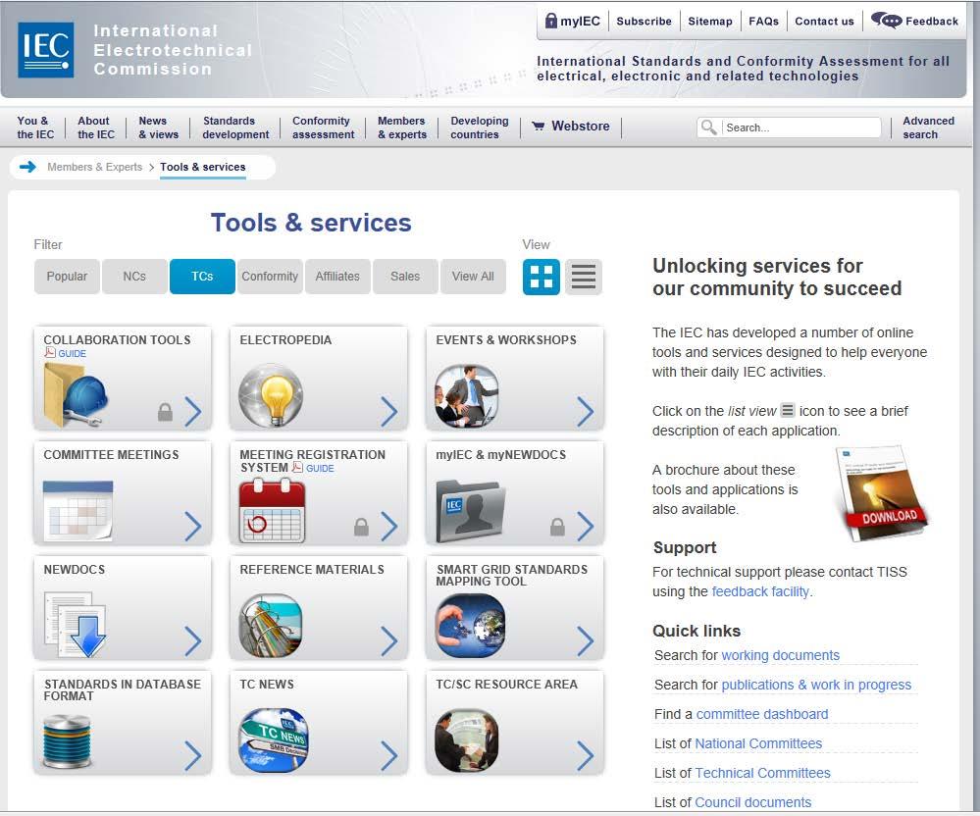980x816 pixels.
Task: Expand the Collaboration Tools card arrow
Action: [194, 412]
